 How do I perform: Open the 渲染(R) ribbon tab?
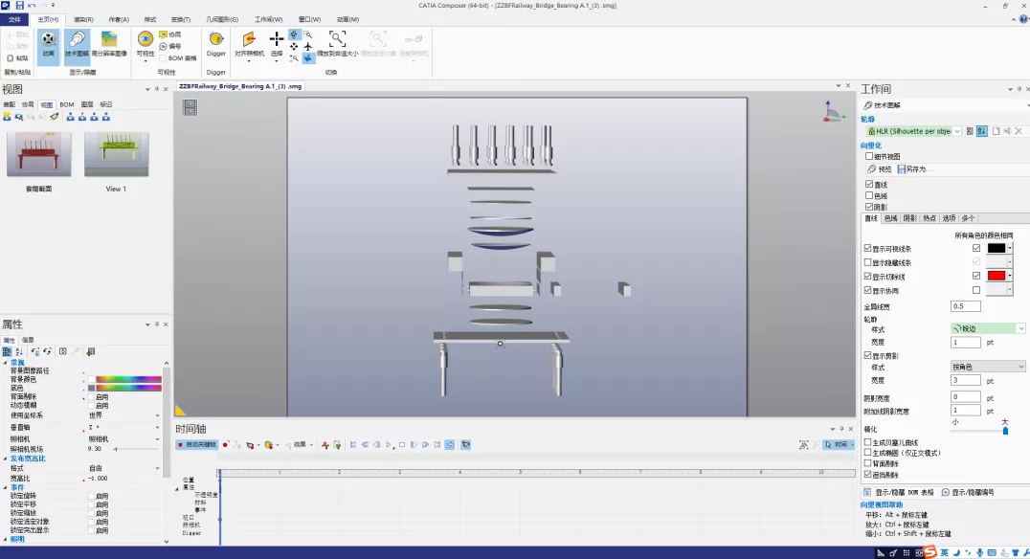point(83,20)
